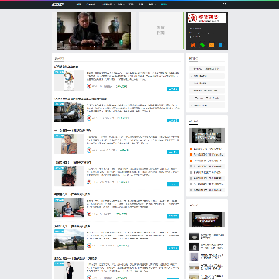Click the blue read-more button of the brown jacket article
The width and height of the screenshot is (279, 279).
click(173, 152)
